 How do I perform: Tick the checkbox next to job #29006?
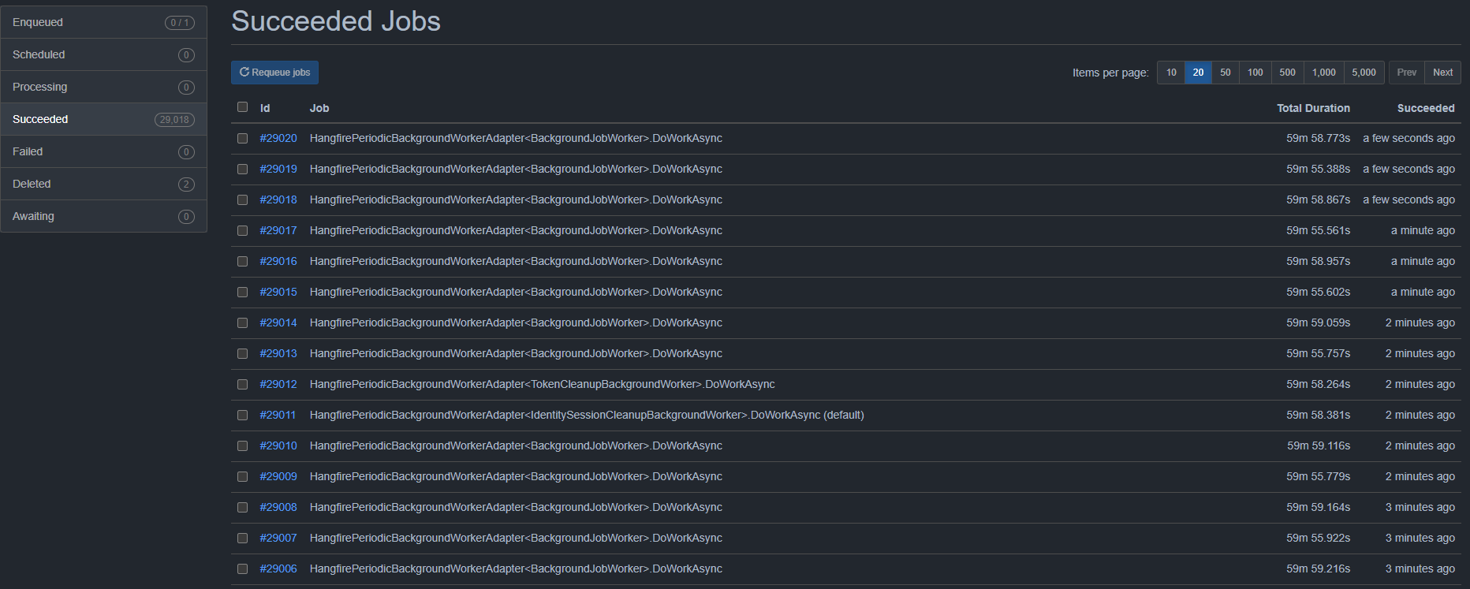click(x=243, y=569)
